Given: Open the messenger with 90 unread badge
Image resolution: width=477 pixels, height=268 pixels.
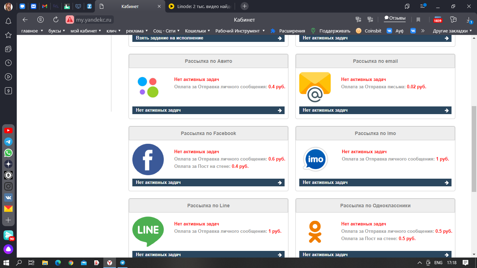Looking at the screenshot, I should pos(8,236).
